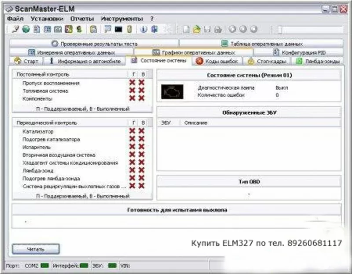
Task: Click the open folder toolbar icon
Action: 197,29
